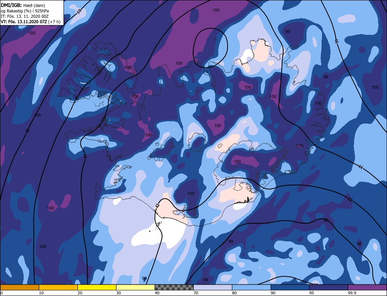The image size is (387, 296).
Task: Click the "98" humidity value on the map
Action: point(326,220)
